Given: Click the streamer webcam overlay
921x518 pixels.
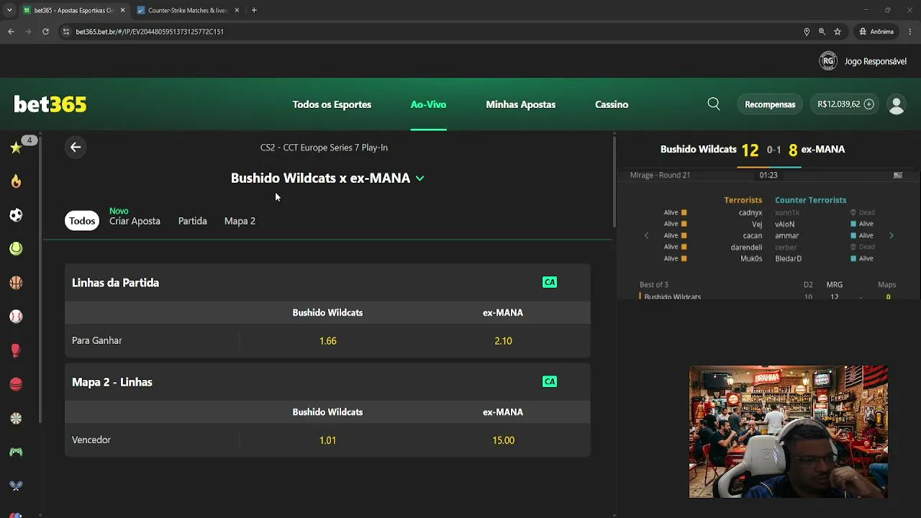Looking at the screenshot, I should pyautogui.click(x=789, y=432).
